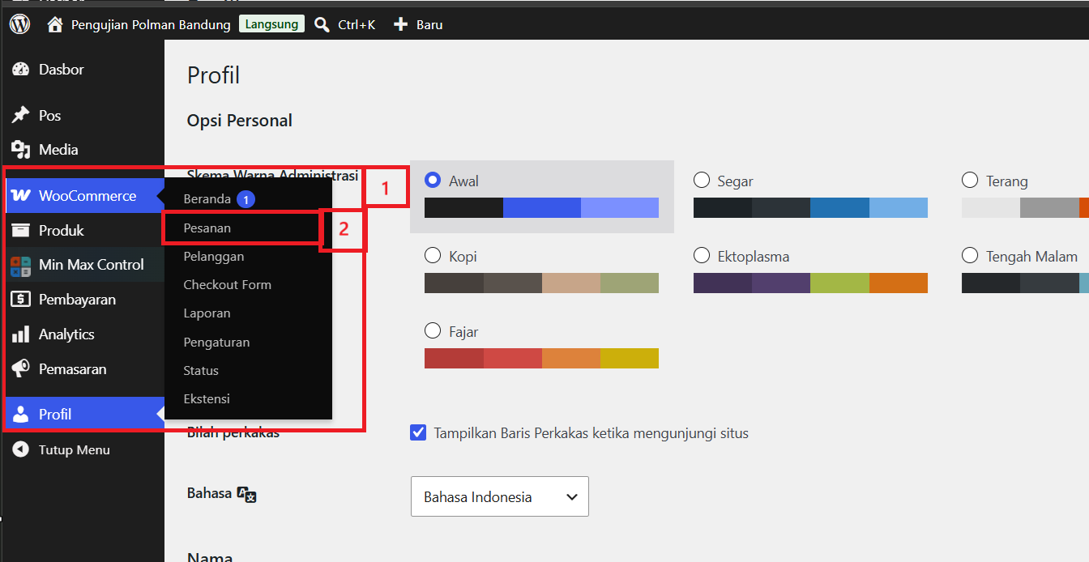The height and width of the screenshot is (562, 1089).
Task: Select the Ektoplasma color scheme radio
Action: (x=702, y=256)
